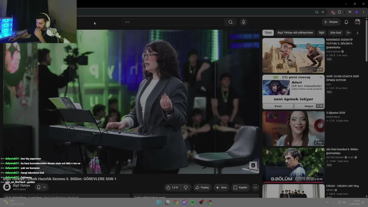Screen dimensions: 368x207
Task: Open the Chrome profile avatar
Action: 357,12
